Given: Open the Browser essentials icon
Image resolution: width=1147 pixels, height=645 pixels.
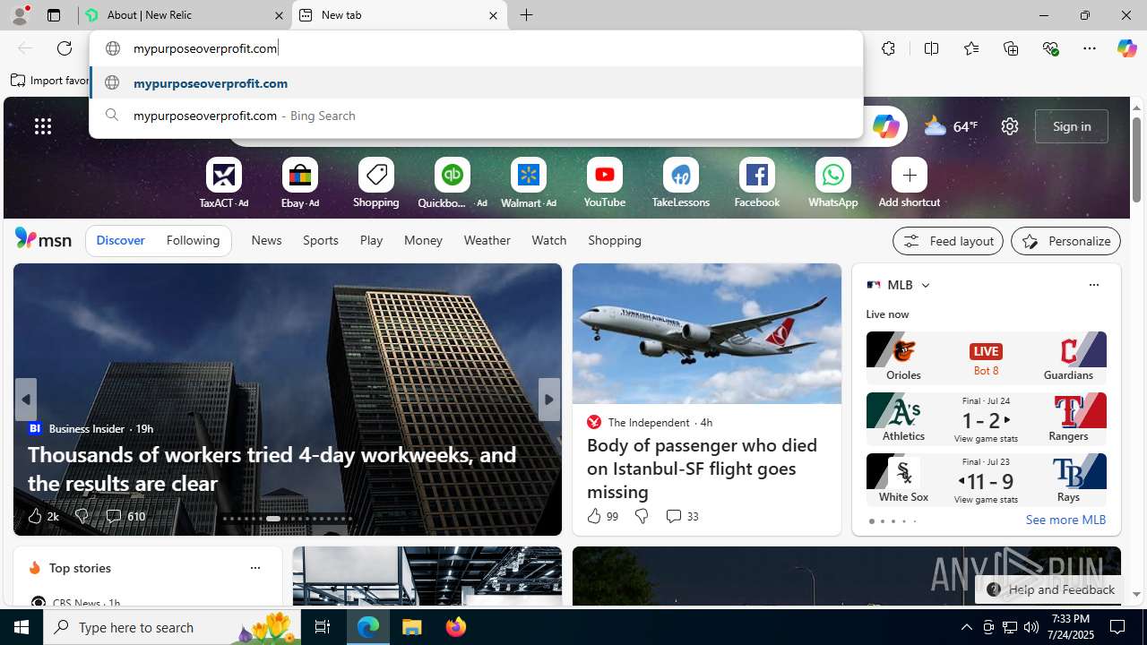Looking at the screenshot, I should coord(1050,48).
